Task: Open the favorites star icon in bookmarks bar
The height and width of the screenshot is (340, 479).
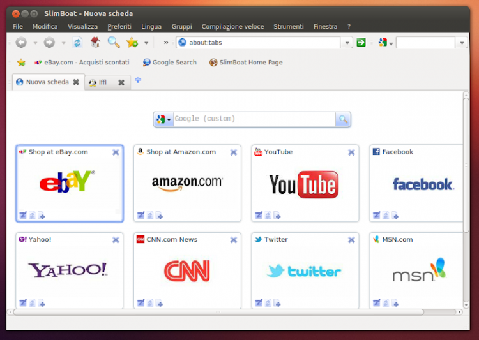Action: (21, 63)
